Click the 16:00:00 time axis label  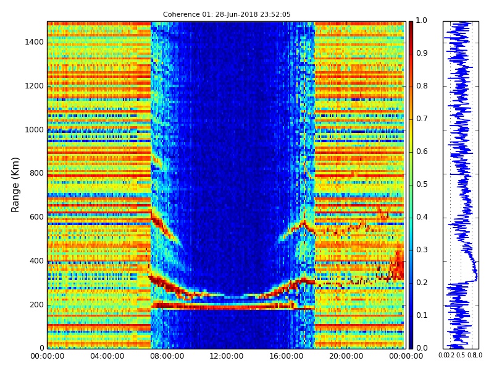(x=287, y=356)
